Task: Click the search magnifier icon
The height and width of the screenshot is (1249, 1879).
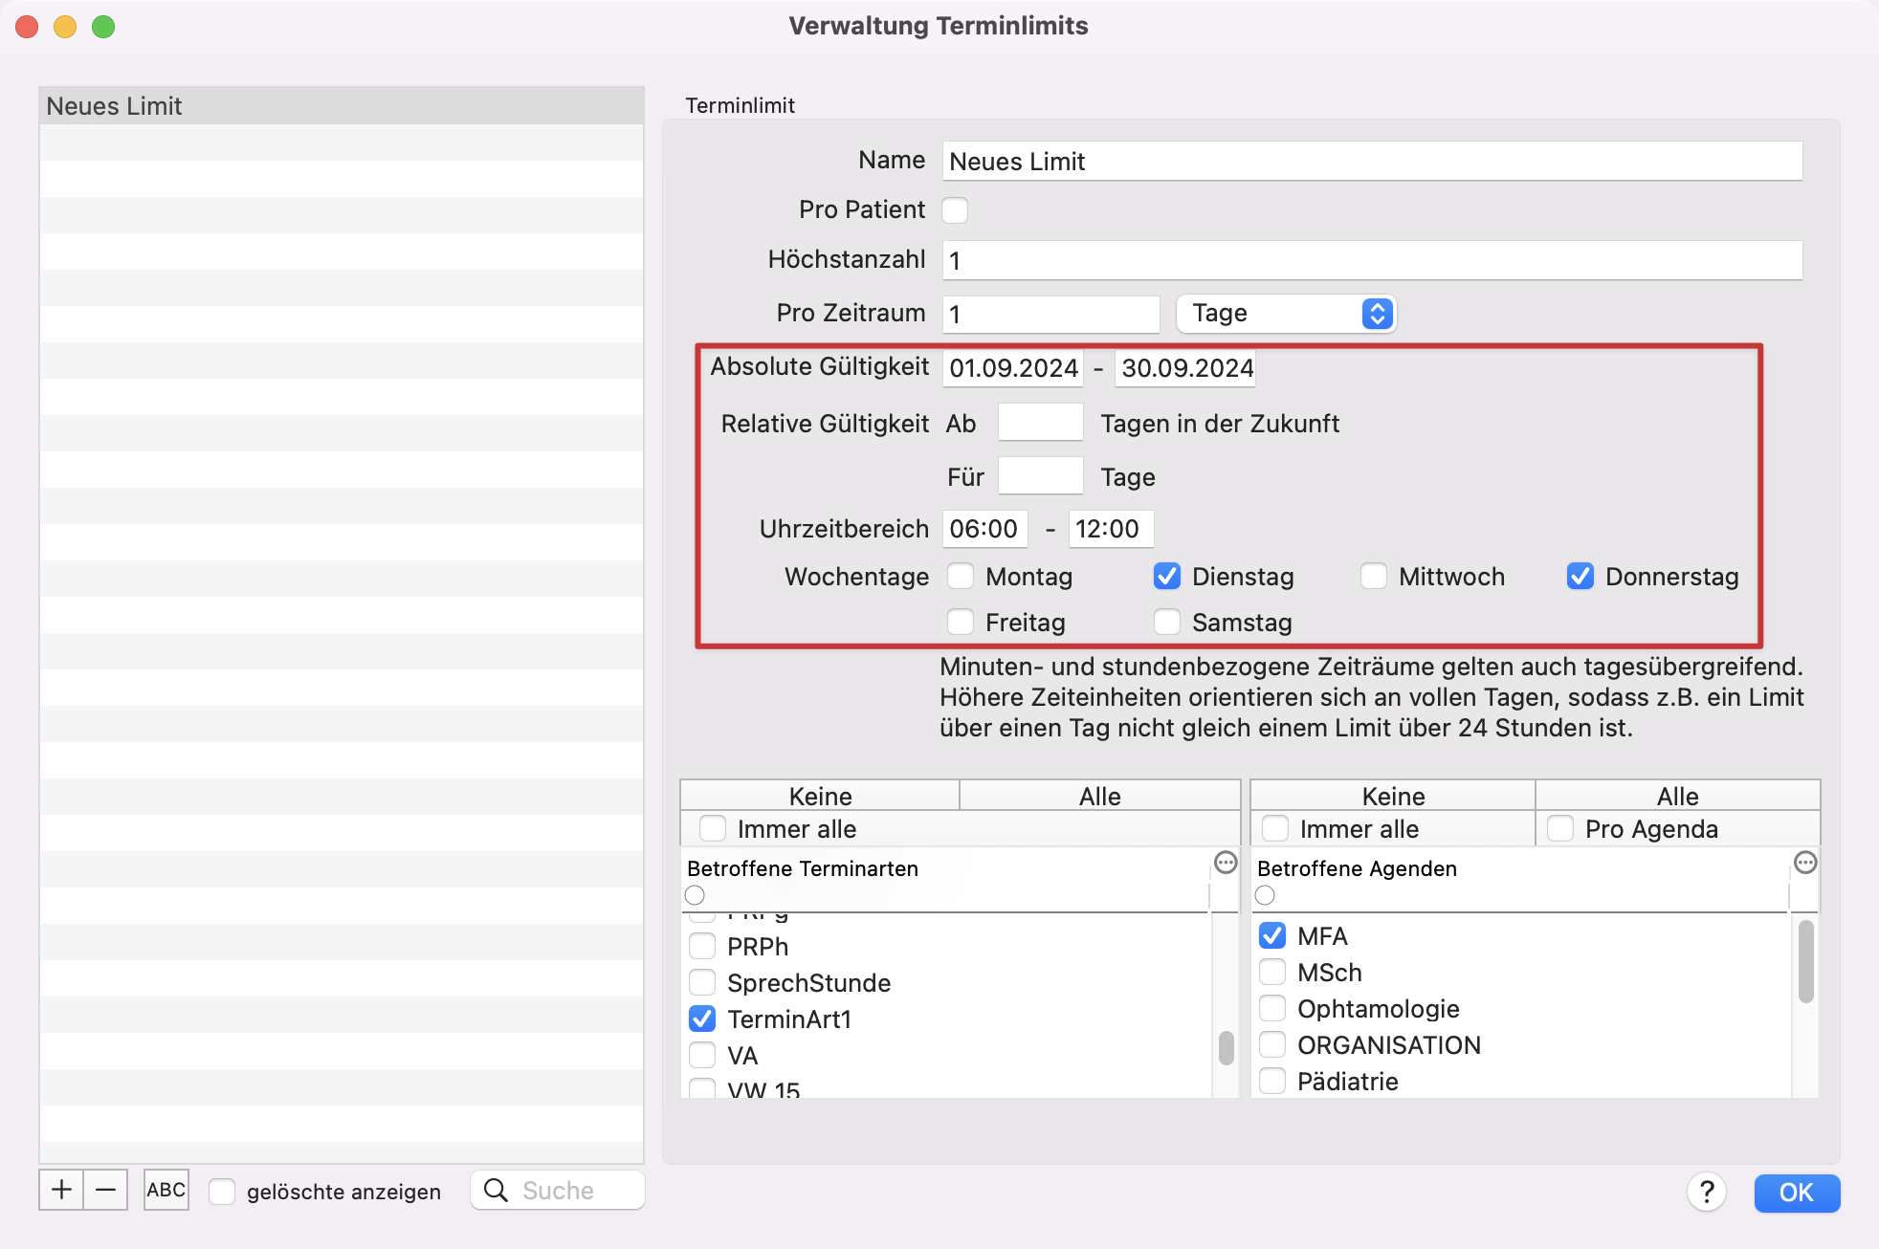Action: pos(496,1190)
